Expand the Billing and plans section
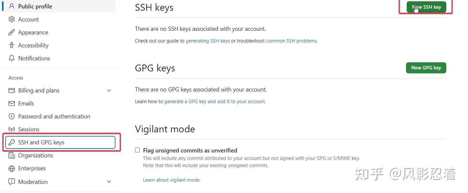The image size is (468, 193). 109,90
